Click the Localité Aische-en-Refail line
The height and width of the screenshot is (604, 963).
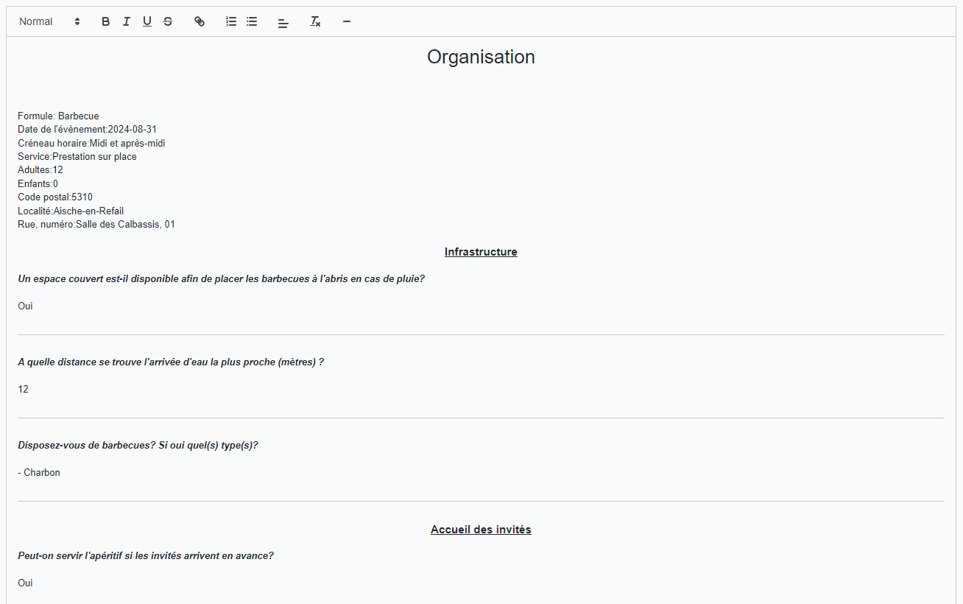point(71,211)
